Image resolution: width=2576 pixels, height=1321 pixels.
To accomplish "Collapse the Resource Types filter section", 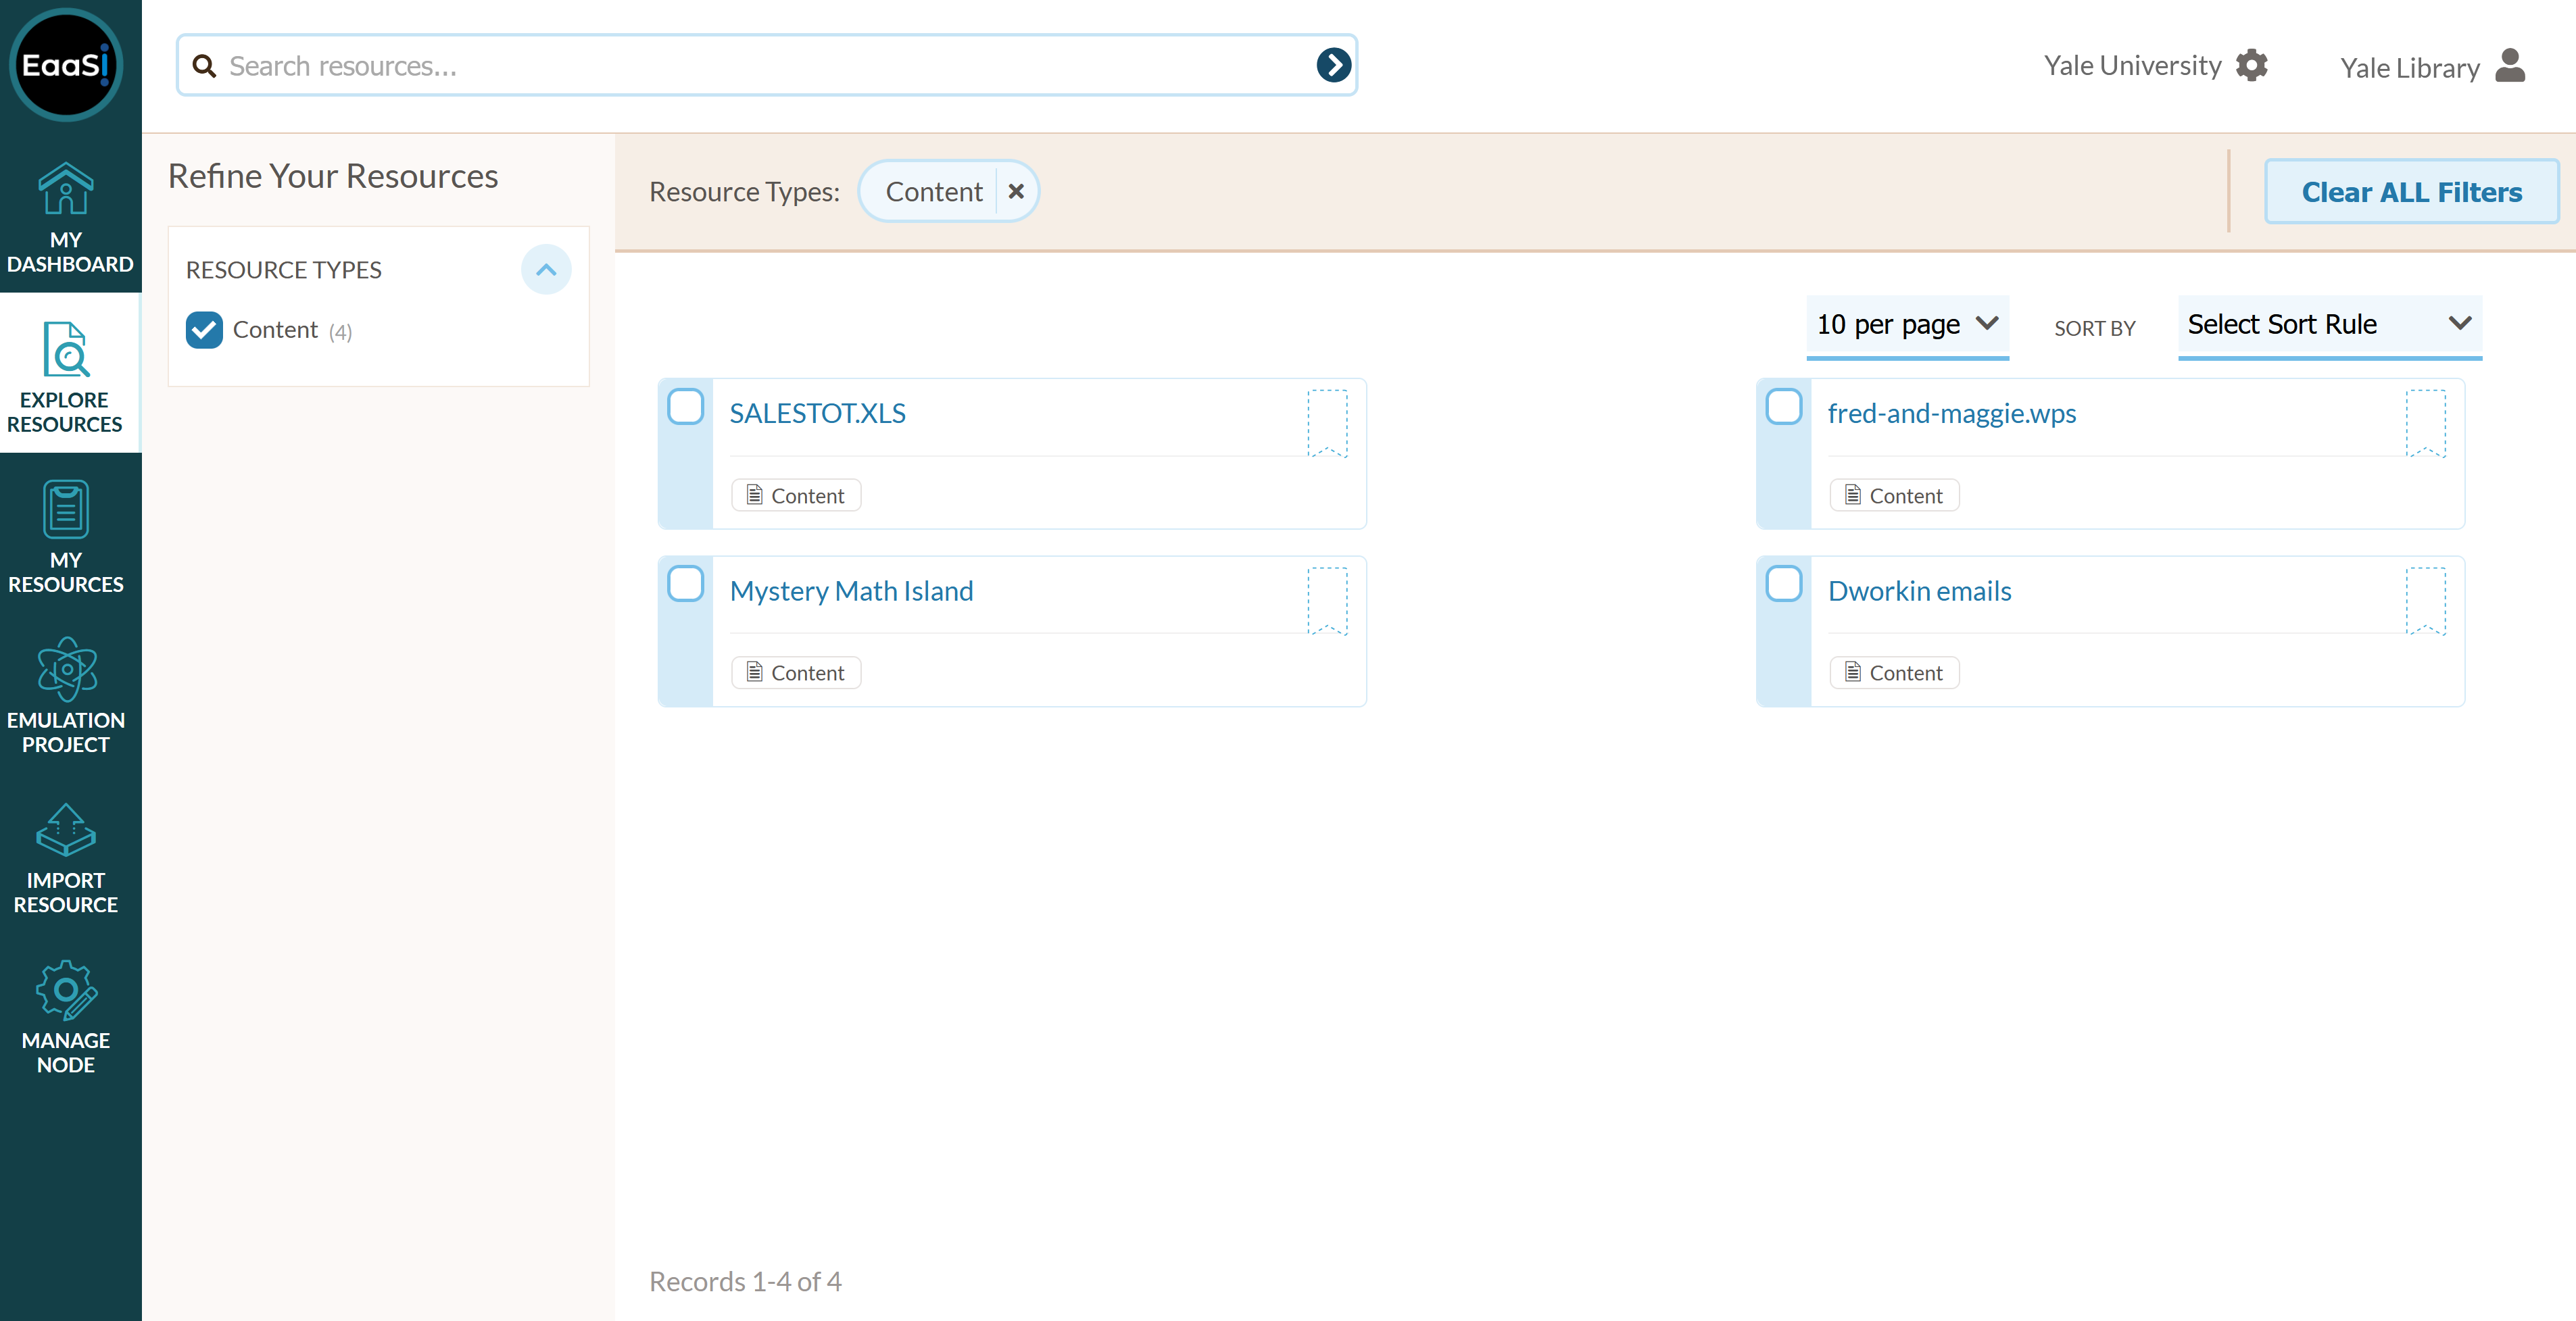I will [546, 269].
